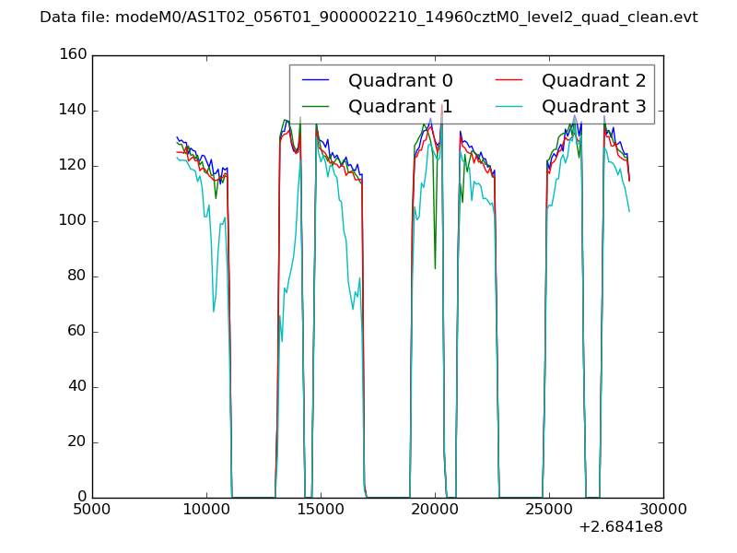
Task: Click the 100 y-axis tick label
Action: pos(72,221)
